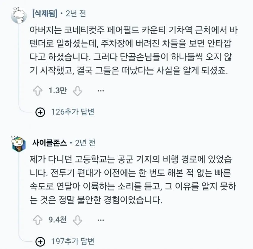This screenshot has height=249, width=253.
Task: Click the [삭제됨] user's avatar
Action: click(x=19, y=15)
